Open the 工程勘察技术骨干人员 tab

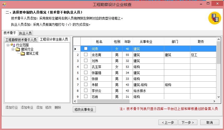click(x=21, y=40)
